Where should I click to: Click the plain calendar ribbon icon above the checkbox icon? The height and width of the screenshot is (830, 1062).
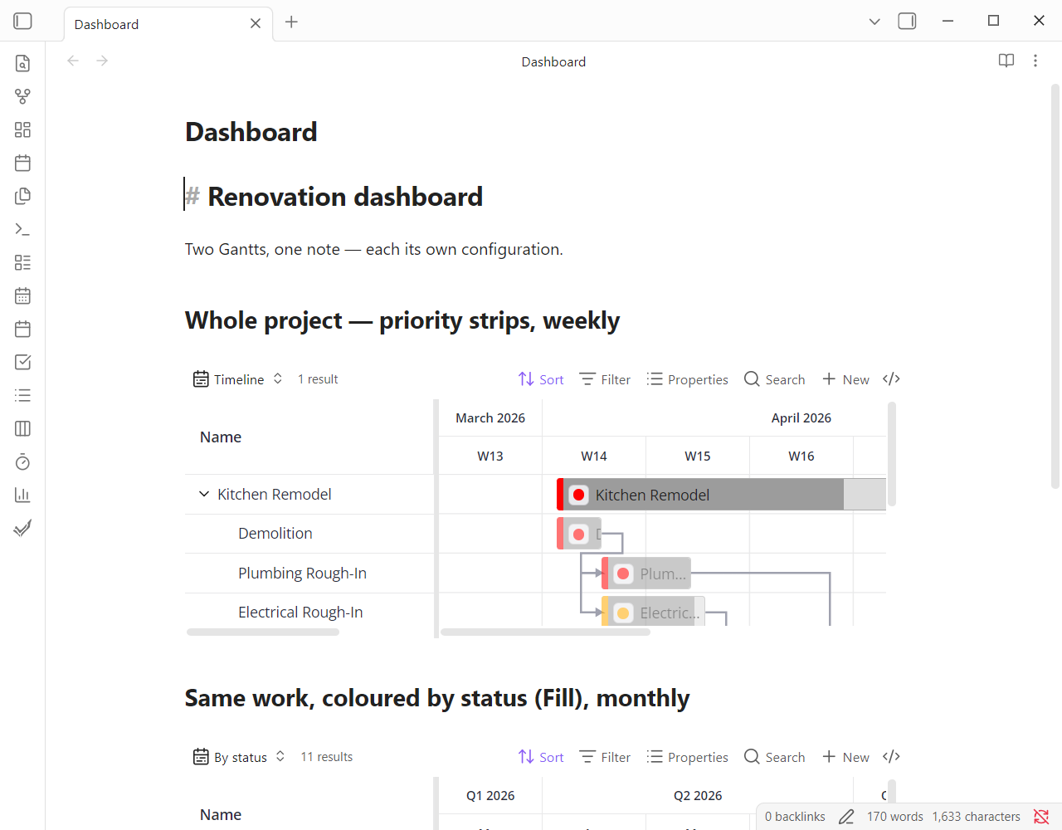pyautogui.click(x=23, y=329)
